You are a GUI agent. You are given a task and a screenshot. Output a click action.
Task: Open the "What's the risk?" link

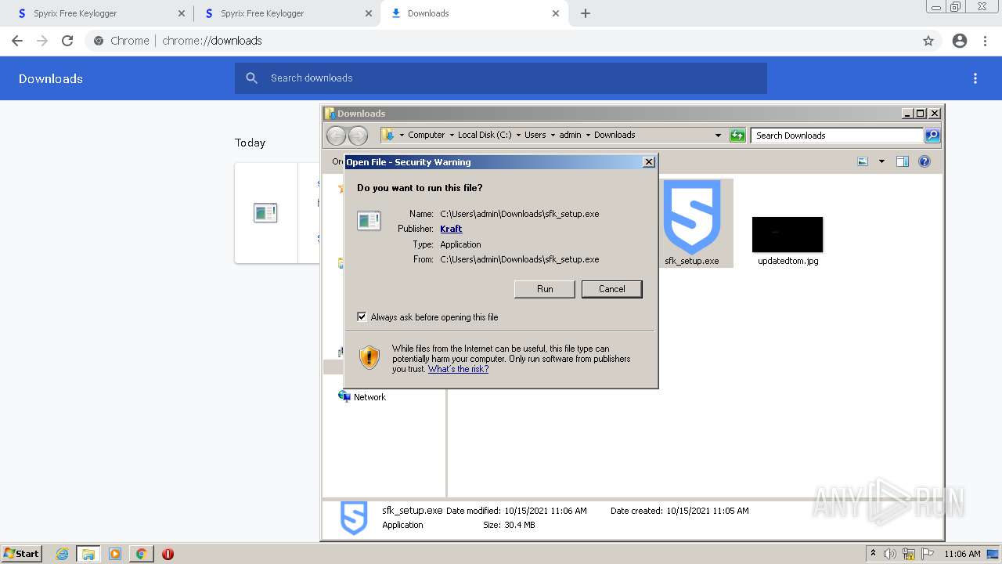458,369
